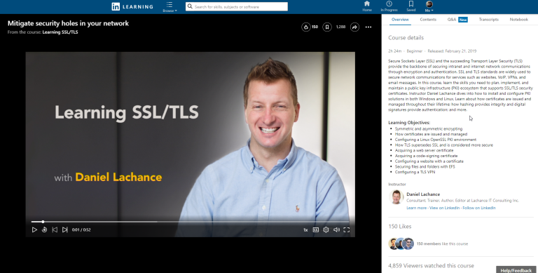Click the LinkedIn Learning logo

[x=132, y=6]
